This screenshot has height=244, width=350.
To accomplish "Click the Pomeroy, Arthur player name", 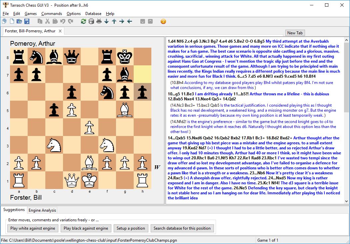I will click(x=33, y=44).
